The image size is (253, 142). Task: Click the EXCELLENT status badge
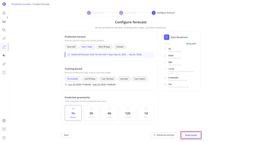pos(191,44)
